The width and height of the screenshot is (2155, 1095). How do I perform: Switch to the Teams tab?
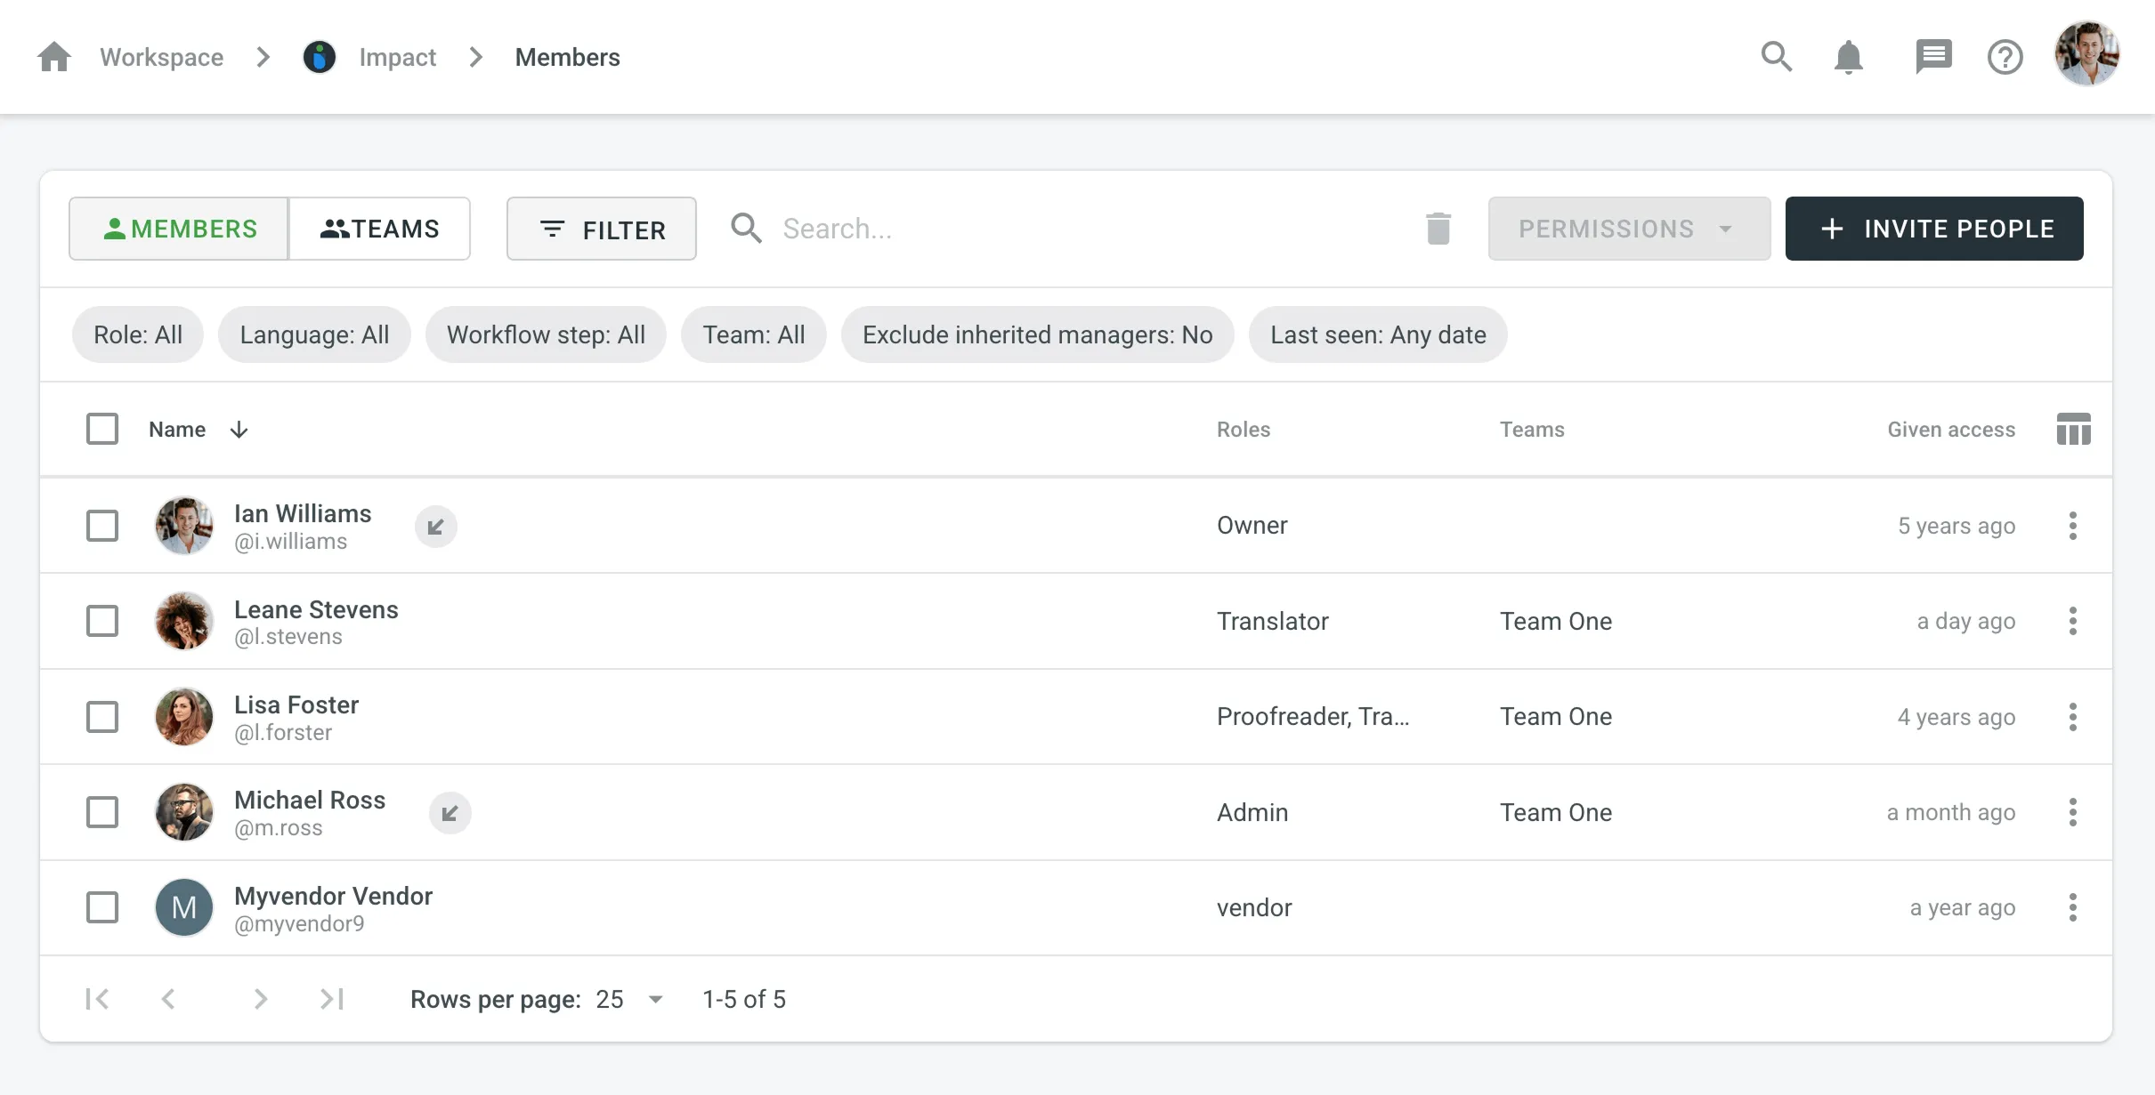(379, 229)
